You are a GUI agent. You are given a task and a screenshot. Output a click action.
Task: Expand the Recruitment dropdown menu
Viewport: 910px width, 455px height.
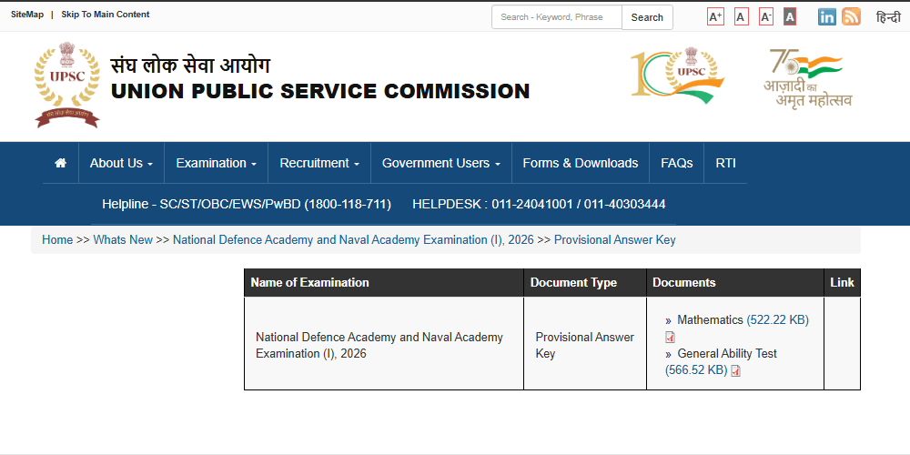click(x=319, y=163)
